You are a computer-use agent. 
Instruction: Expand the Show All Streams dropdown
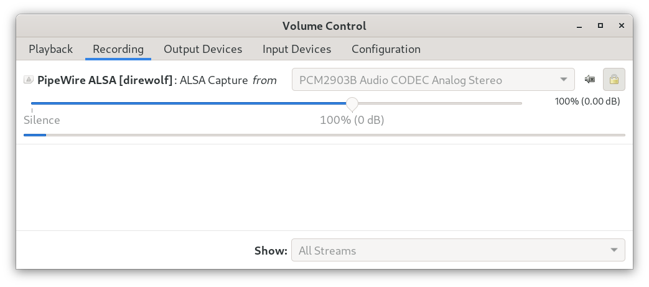[x=458, y=251]
